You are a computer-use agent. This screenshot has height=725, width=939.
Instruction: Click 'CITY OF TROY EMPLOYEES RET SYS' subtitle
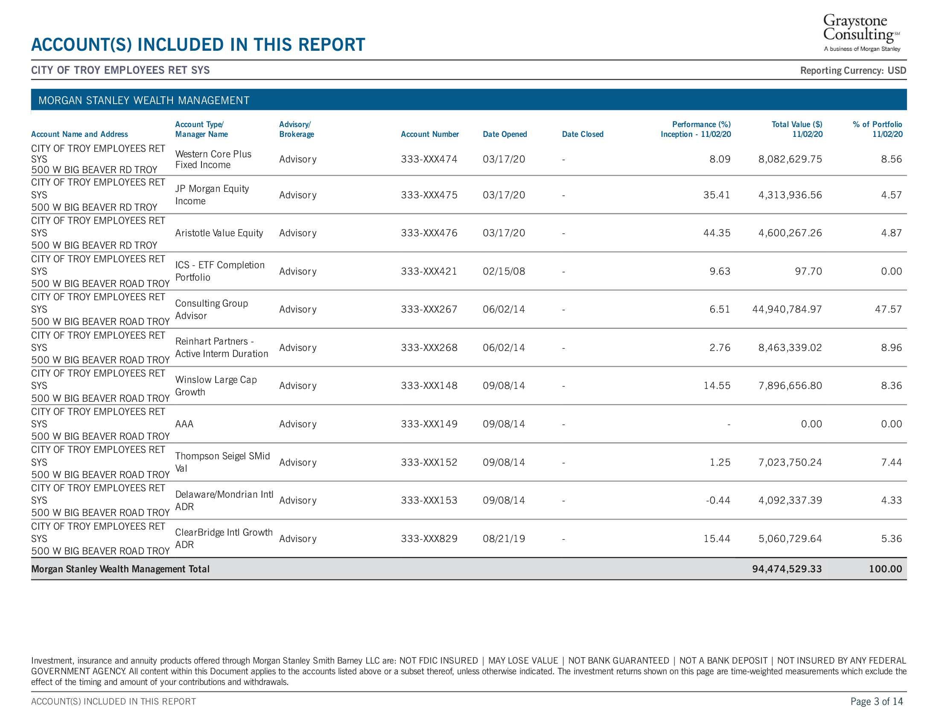120,70
